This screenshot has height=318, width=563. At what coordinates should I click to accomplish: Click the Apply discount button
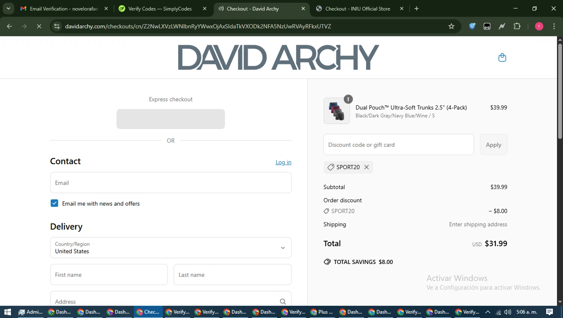(494, 145)
